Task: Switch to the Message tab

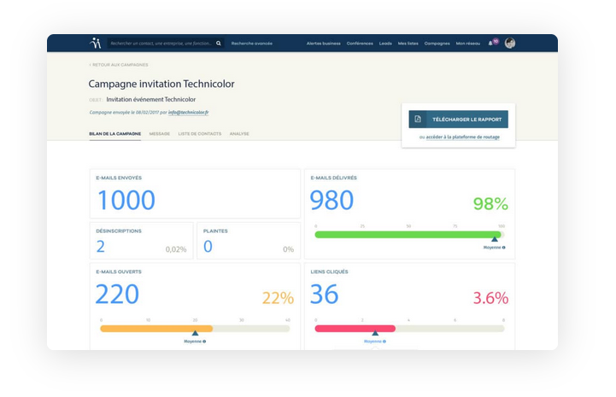Action: tap(160, 134)
